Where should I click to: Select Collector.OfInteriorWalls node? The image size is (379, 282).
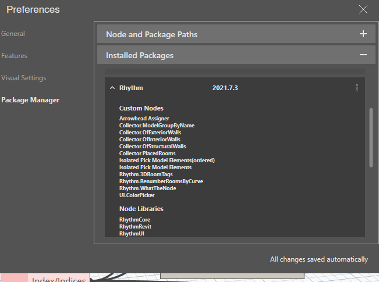(x=150, y=140)
